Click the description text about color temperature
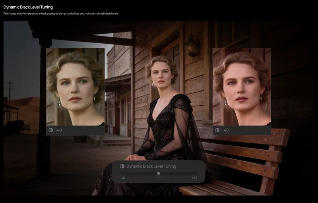 [x=61, y=14]
